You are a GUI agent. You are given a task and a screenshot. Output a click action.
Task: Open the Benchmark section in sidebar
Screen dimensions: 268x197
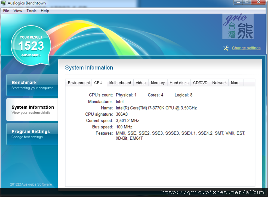click(x=32, y=85)
